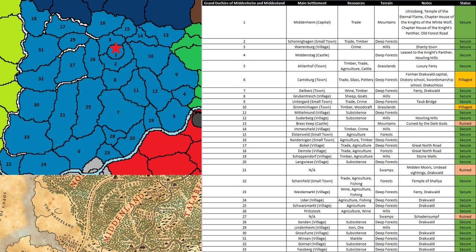Select the Weidemarkt (Village) cell

pos(312,192)
